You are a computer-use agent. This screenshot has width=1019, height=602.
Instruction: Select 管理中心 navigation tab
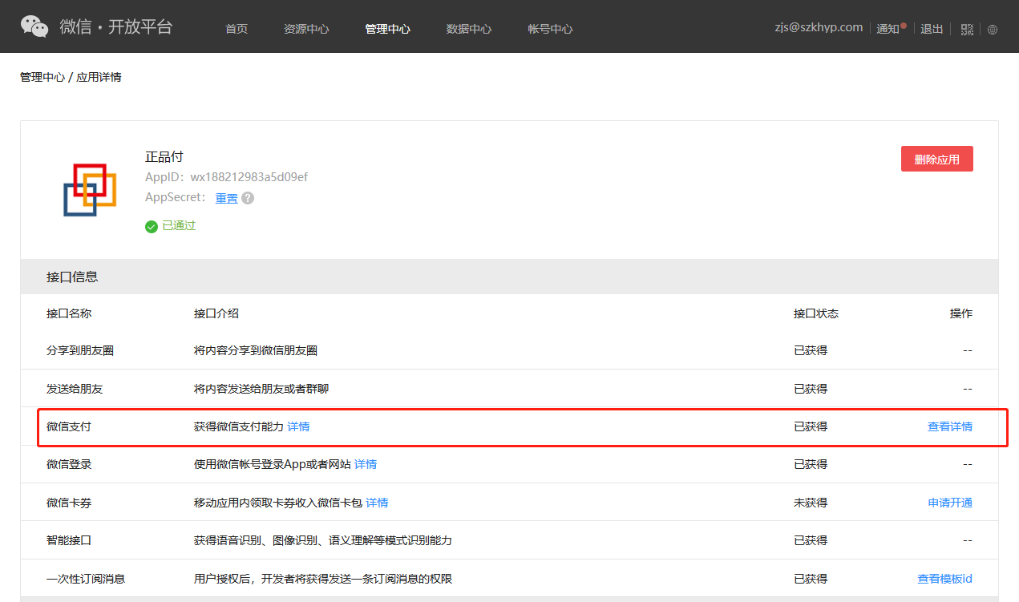pyautogui.click(x=387, y=29)
